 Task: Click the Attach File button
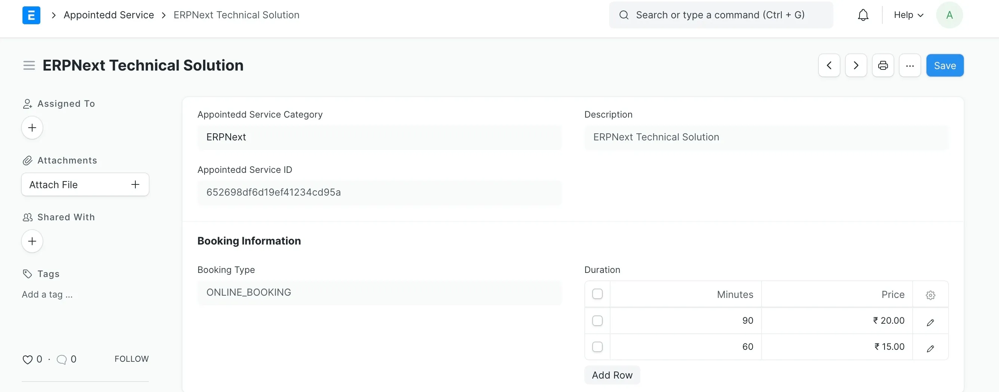[x=85, y=185]
